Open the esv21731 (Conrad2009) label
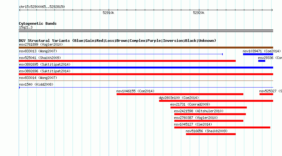Screen dimensions: 282x156 point(190,104)
